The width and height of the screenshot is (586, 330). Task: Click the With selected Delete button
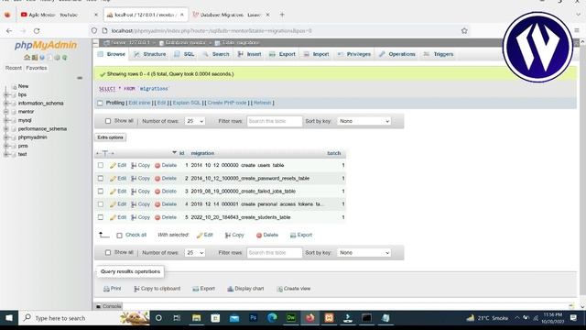click(267, 235)
